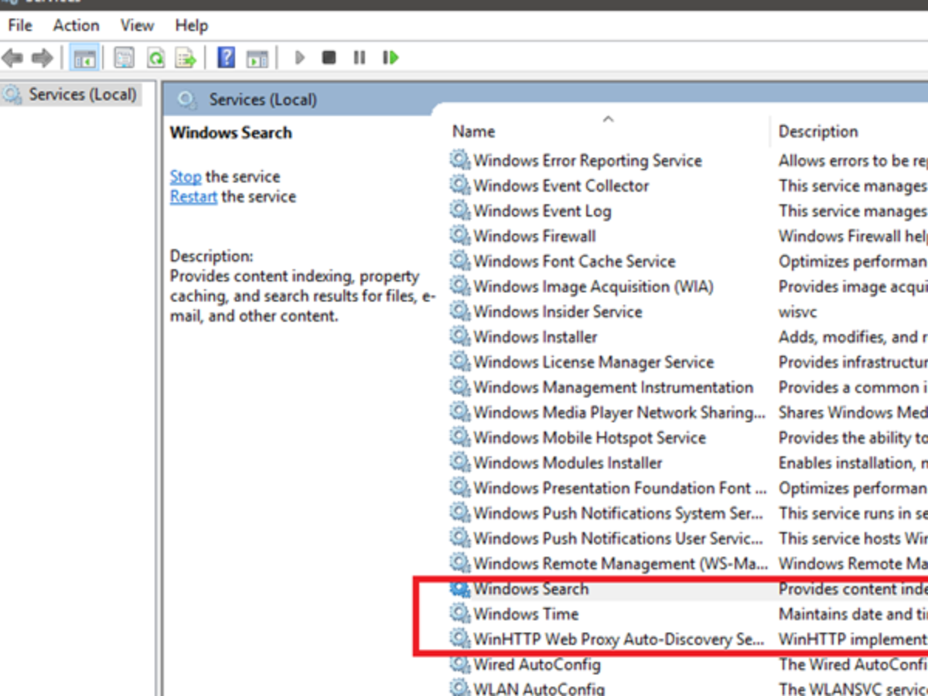
Task: Select the Windows Firewall service name
Action: [x=534, y=236]
